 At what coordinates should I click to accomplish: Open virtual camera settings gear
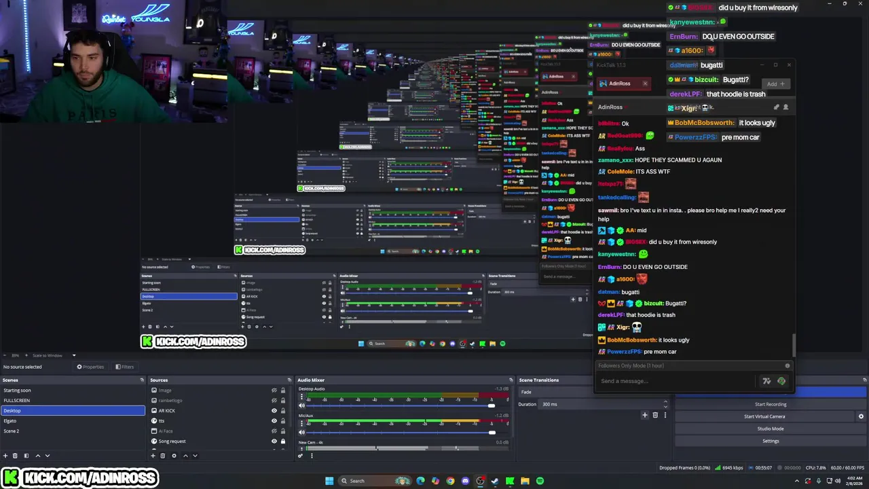pos(861,416)
